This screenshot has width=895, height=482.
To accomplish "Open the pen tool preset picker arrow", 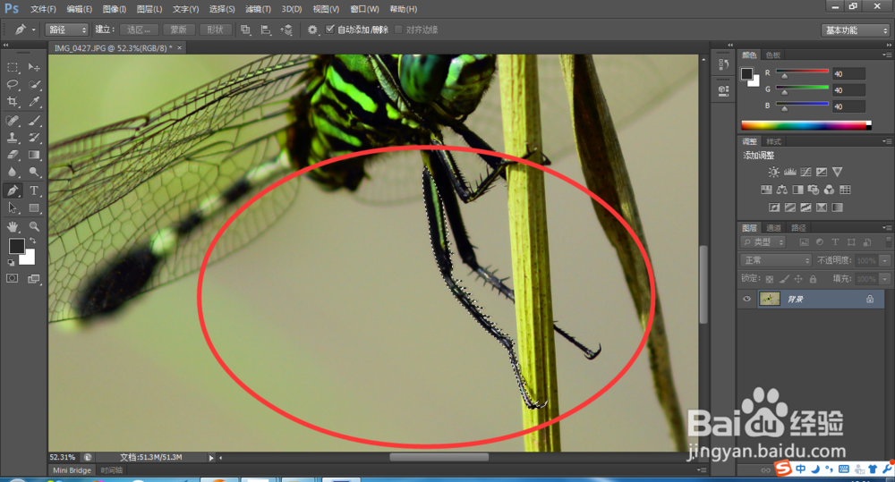I will pyautogui.click(x=34, y=30).
